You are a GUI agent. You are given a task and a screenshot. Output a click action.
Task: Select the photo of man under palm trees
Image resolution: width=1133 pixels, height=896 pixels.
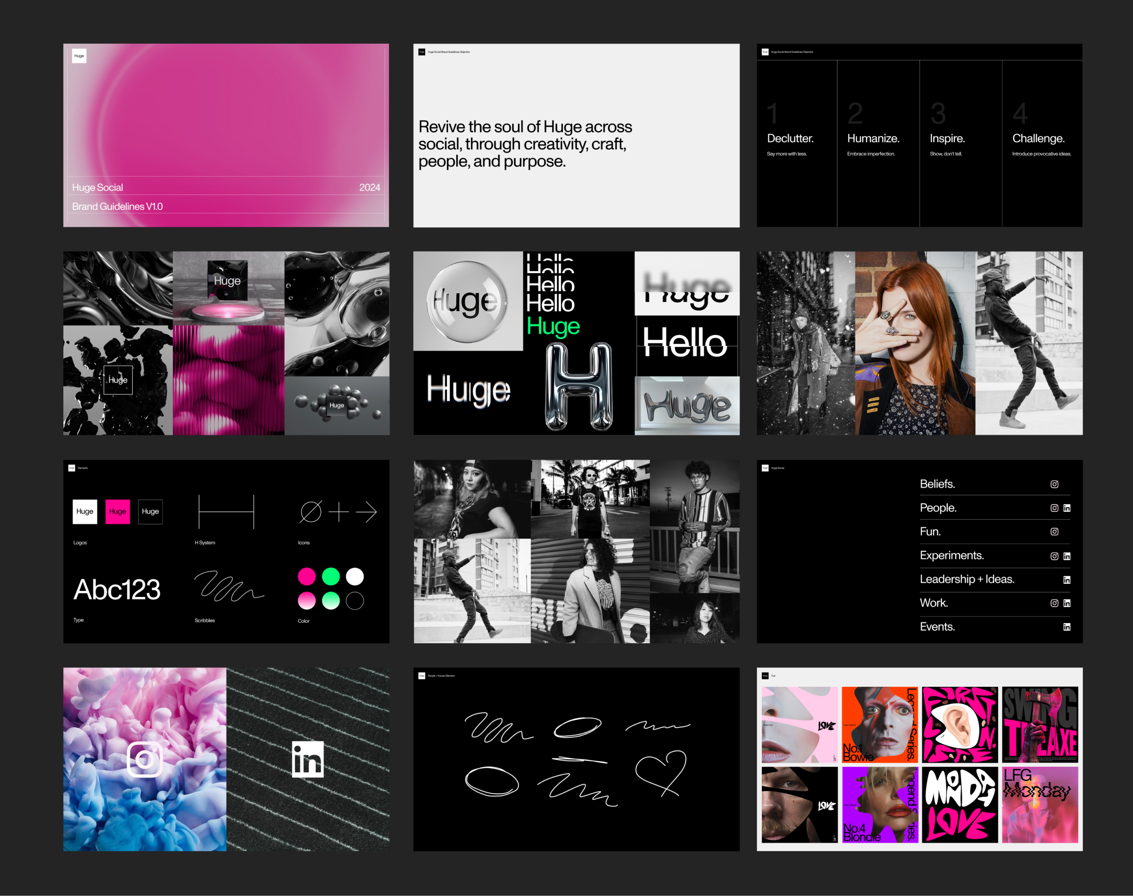tap(590, 499)
